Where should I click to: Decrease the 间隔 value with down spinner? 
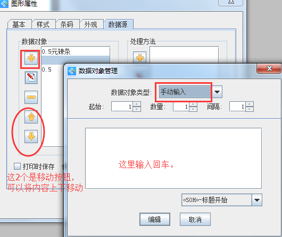click(x=250, y=109)
